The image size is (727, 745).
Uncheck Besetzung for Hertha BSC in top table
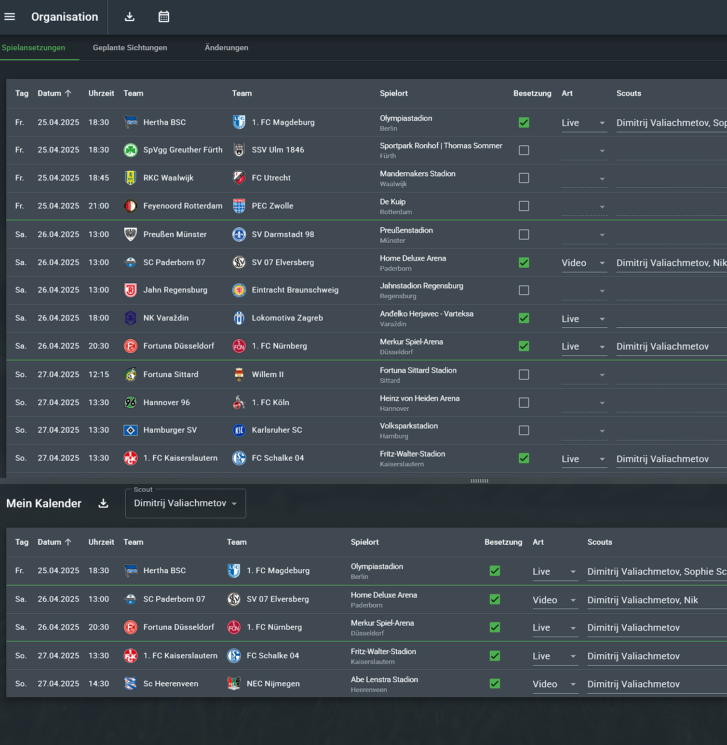coord(524,122)
